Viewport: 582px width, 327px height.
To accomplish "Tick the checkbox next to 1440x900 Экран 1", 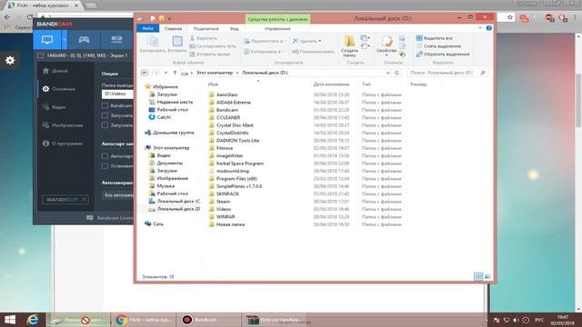I will [x=40, y=55].
